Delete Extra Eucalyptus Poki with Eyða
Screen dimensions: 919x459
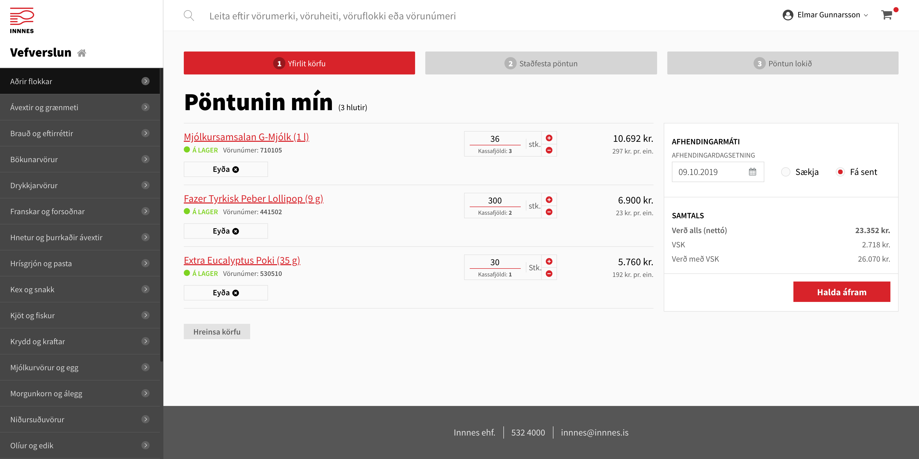click(226, 292)
